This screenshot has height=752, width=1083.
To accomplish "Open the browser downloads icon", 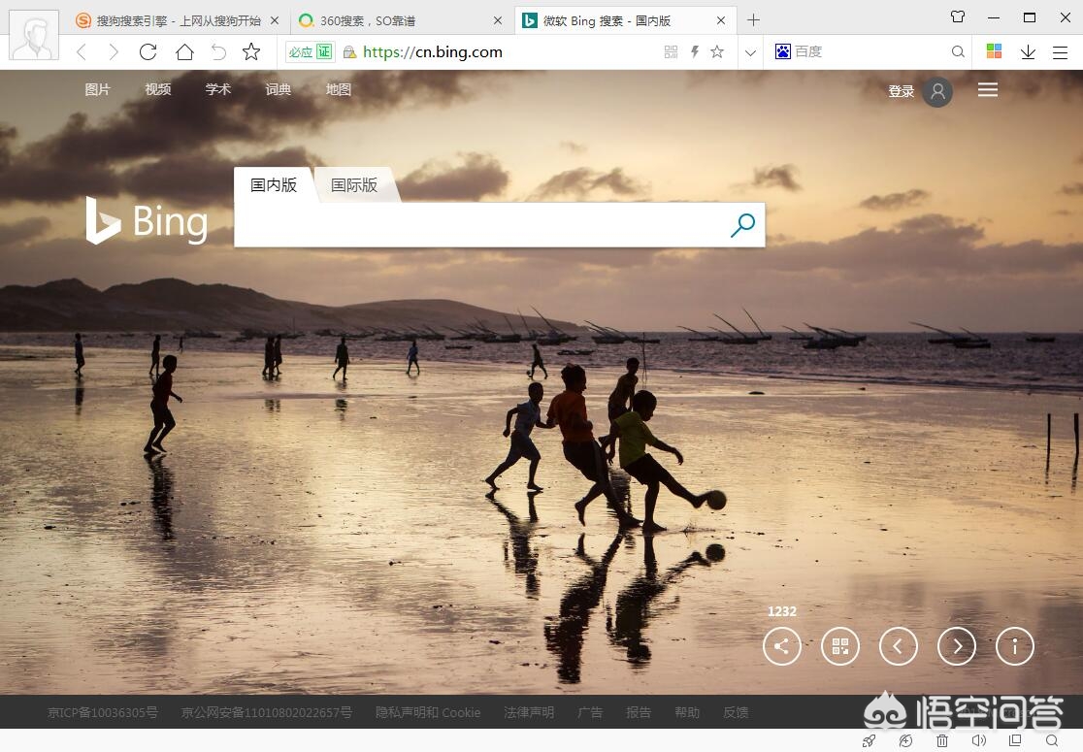I will 1028,52.
